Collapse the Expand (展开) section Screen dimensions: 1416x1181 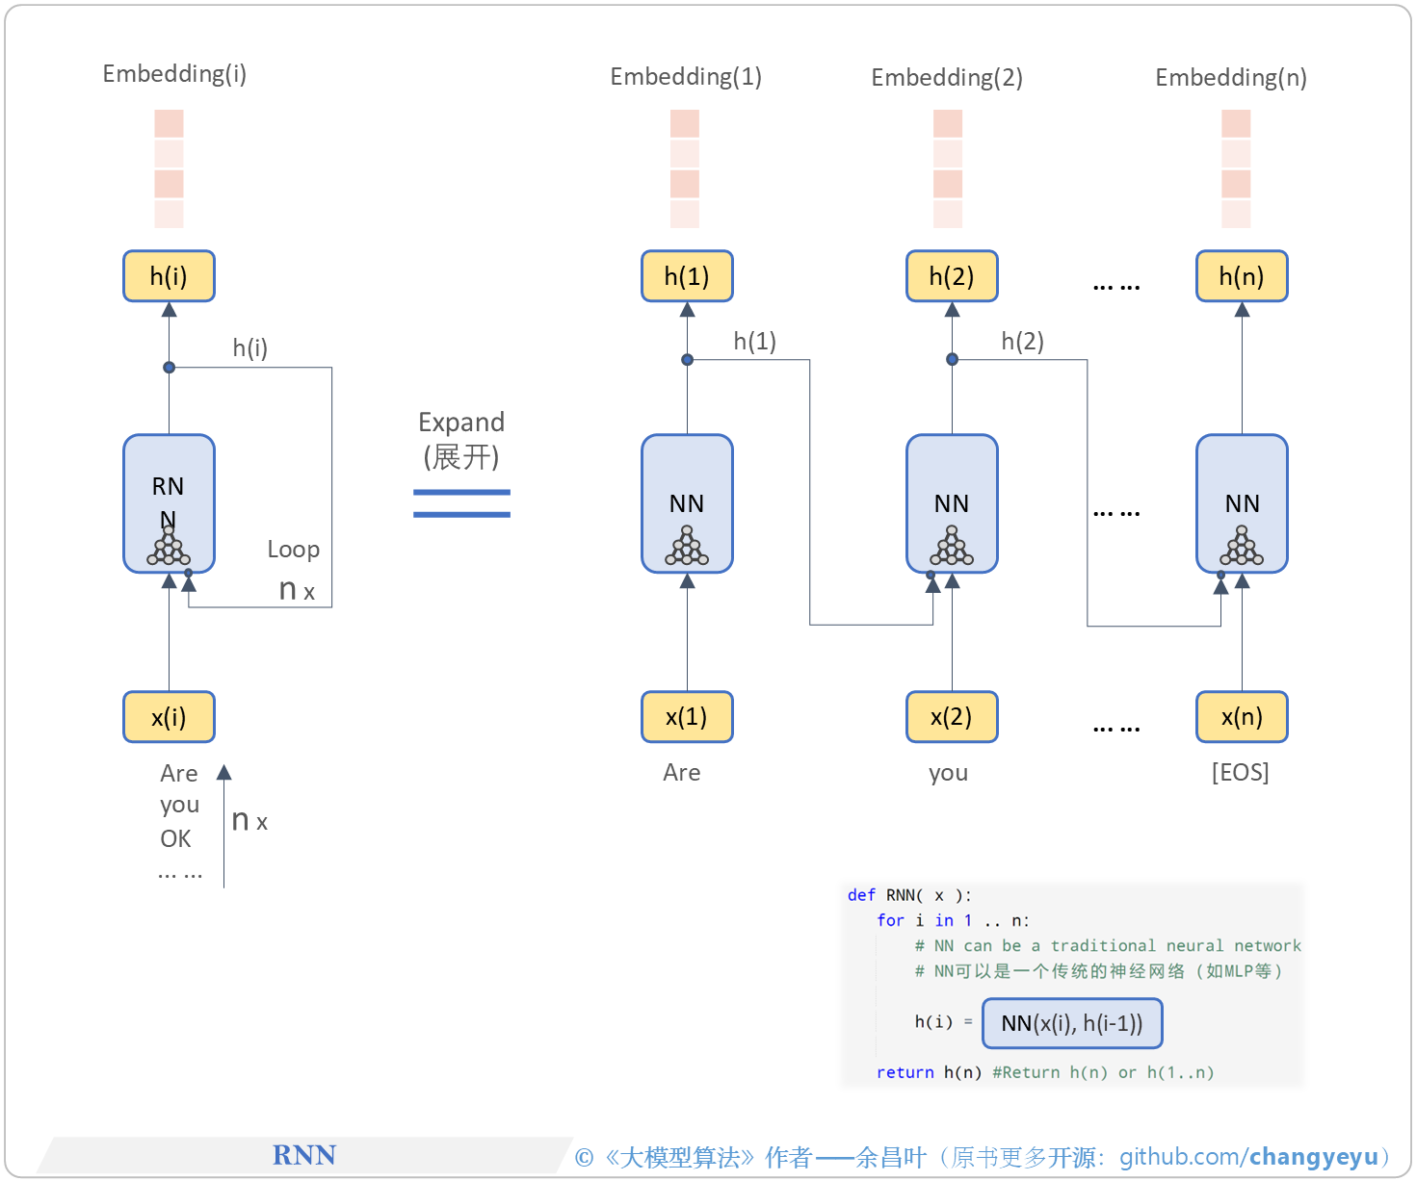click(461, 440)
